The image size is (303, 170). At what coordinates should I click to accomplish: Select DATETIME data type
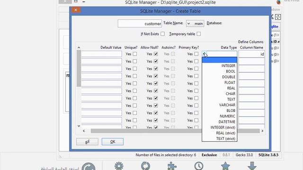coord(220,122)
